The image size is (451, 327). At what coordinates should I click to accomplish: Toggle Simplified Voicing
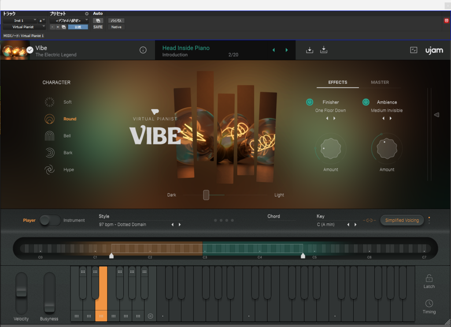tap(402, 220)
